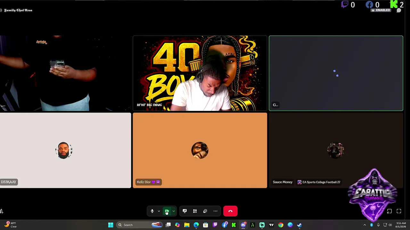The height and width of the screenshot is (230, 410).
Task: Select the loading G... stream tile
Action: click(336, 73)
